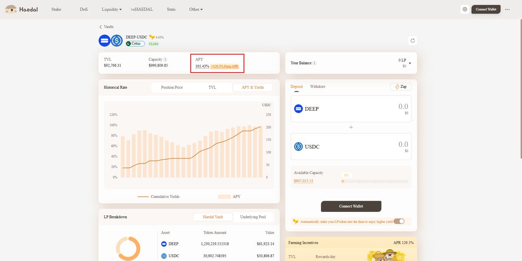Click the Capacity value $999,809.85
The width and height of the screenshot is (522, 261).
pos(158,66)
